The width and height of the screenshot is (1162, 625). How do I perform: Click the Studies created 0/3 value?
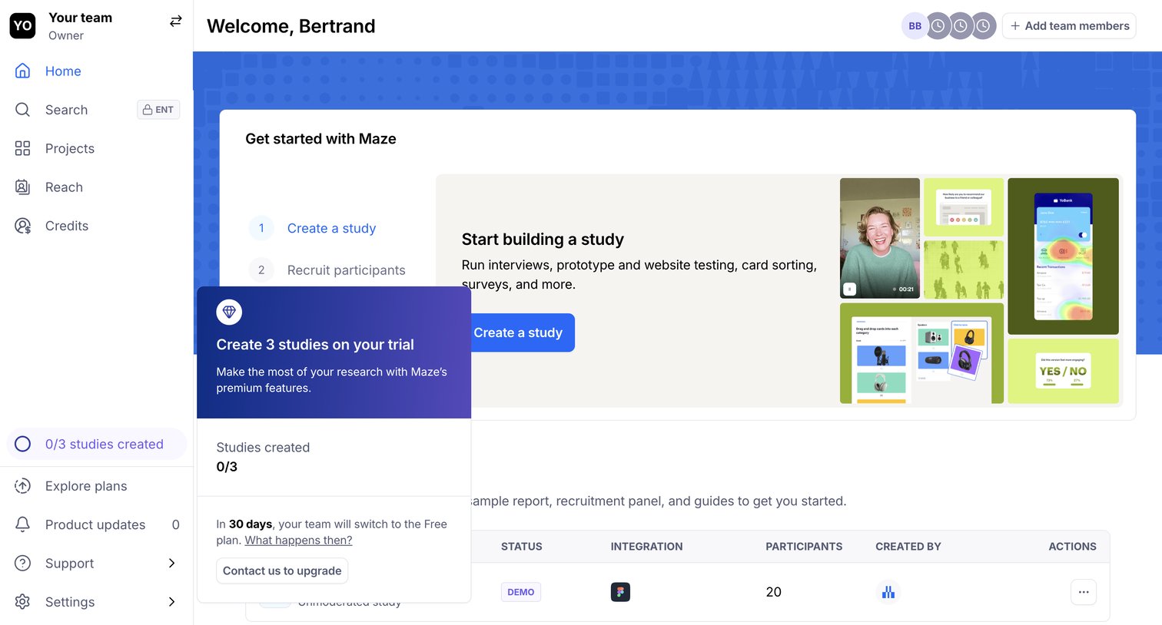pyautogui.click(x=227, y=467)
